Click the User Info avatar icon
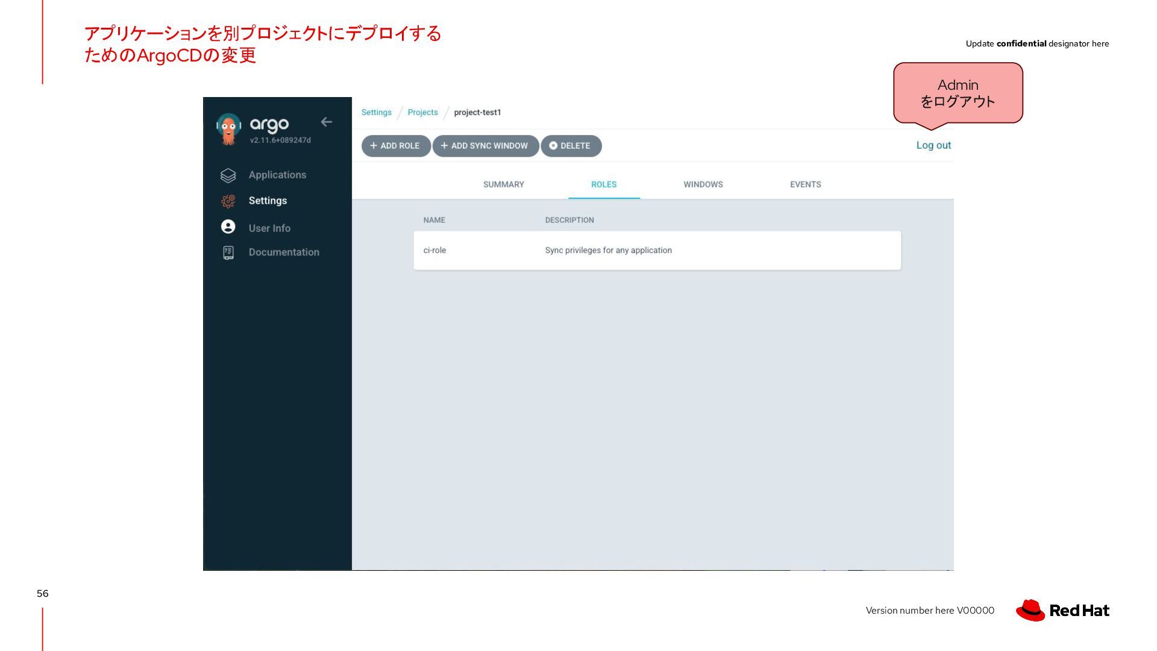 tap(228, 227)
